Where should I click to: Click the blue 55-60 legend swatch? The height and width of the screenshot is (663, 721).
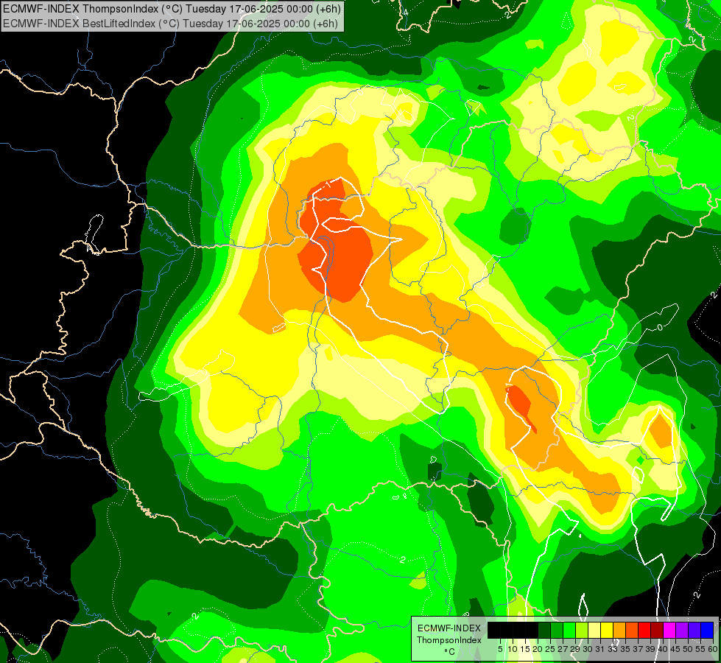pyautogui.click(x=707, y=630)
